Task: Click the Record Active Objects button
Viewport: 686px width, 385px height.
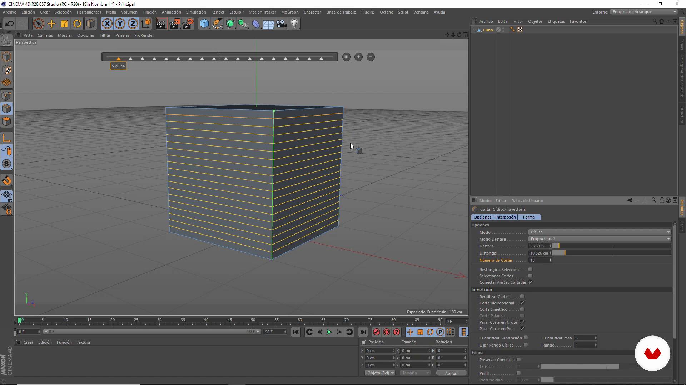Action: [x=376, y=332]
